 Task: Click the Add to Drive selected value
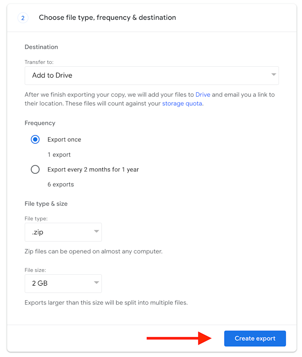pos(52,76)
